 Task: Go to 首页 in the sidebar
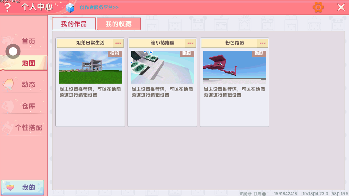coord(28,41)
